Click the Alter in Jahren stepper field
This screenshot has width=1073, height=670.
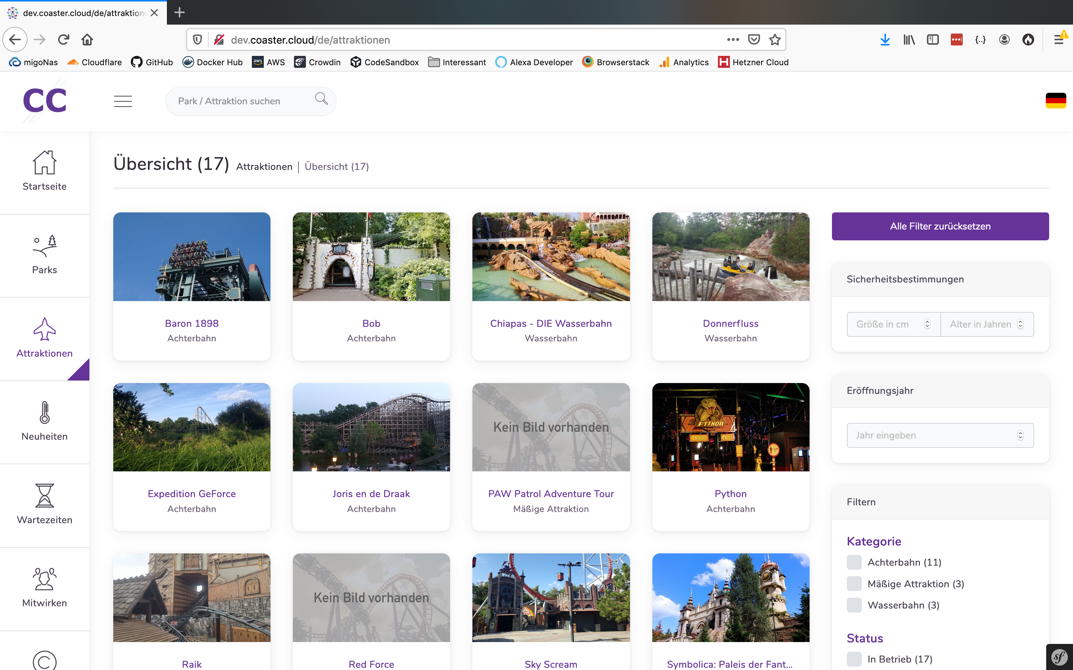click(987, 324)
